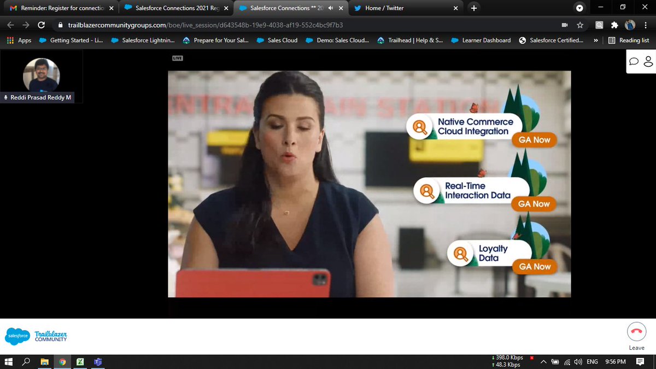The width and height of the screenshot is (656, 369).
Task: Open the Apps bookmark shortcut
Action: pos(19,40)
